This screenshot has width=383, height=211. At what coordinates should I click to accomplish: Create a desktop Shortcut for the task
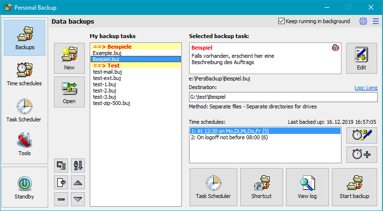tap(261, 186)
